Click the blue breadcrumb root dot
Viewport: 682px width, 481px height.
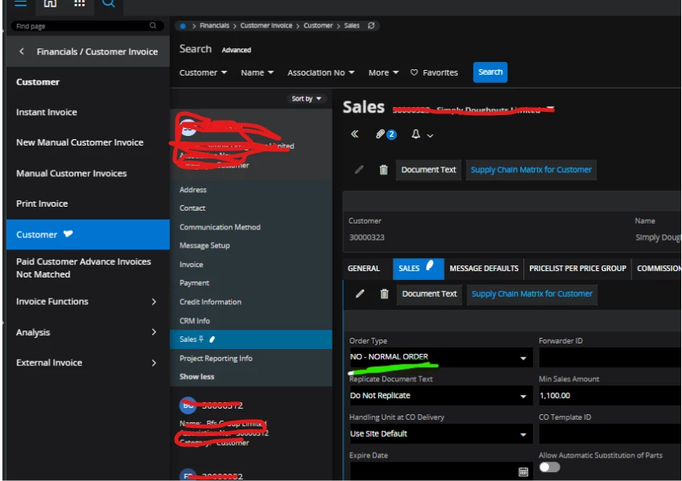click(x=183, y=26)
